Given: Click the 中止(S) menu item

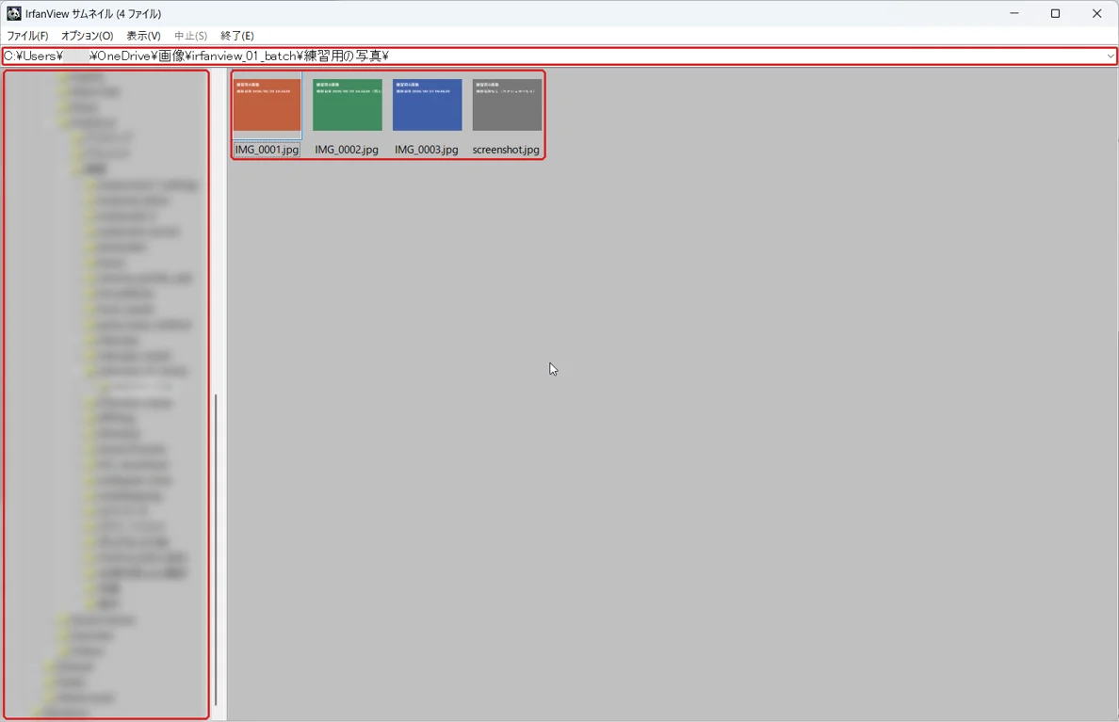Looking at the screenshot, I should [x=190, y=36].
